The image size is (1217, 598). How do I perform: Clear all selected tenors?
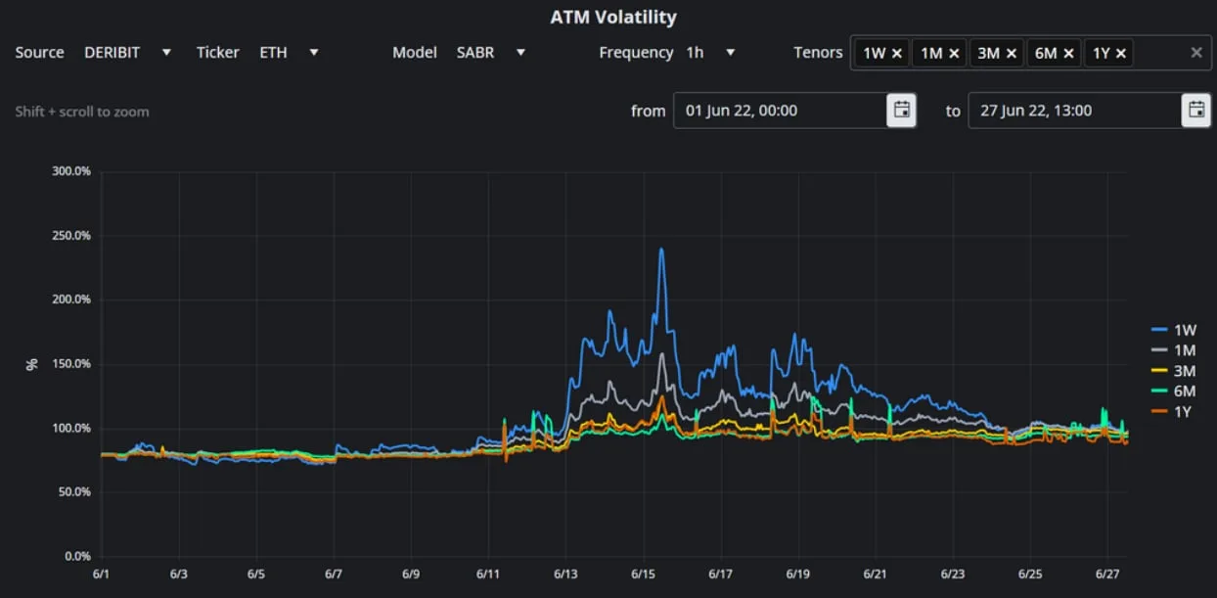[x=1195, y=53]
